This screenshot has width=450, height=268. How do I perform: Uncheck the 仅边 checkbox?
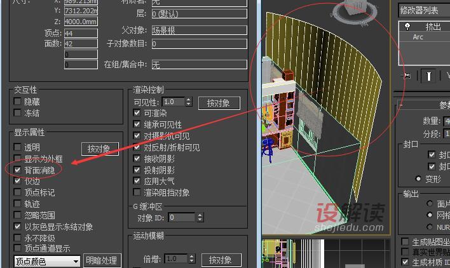[18, 181]
